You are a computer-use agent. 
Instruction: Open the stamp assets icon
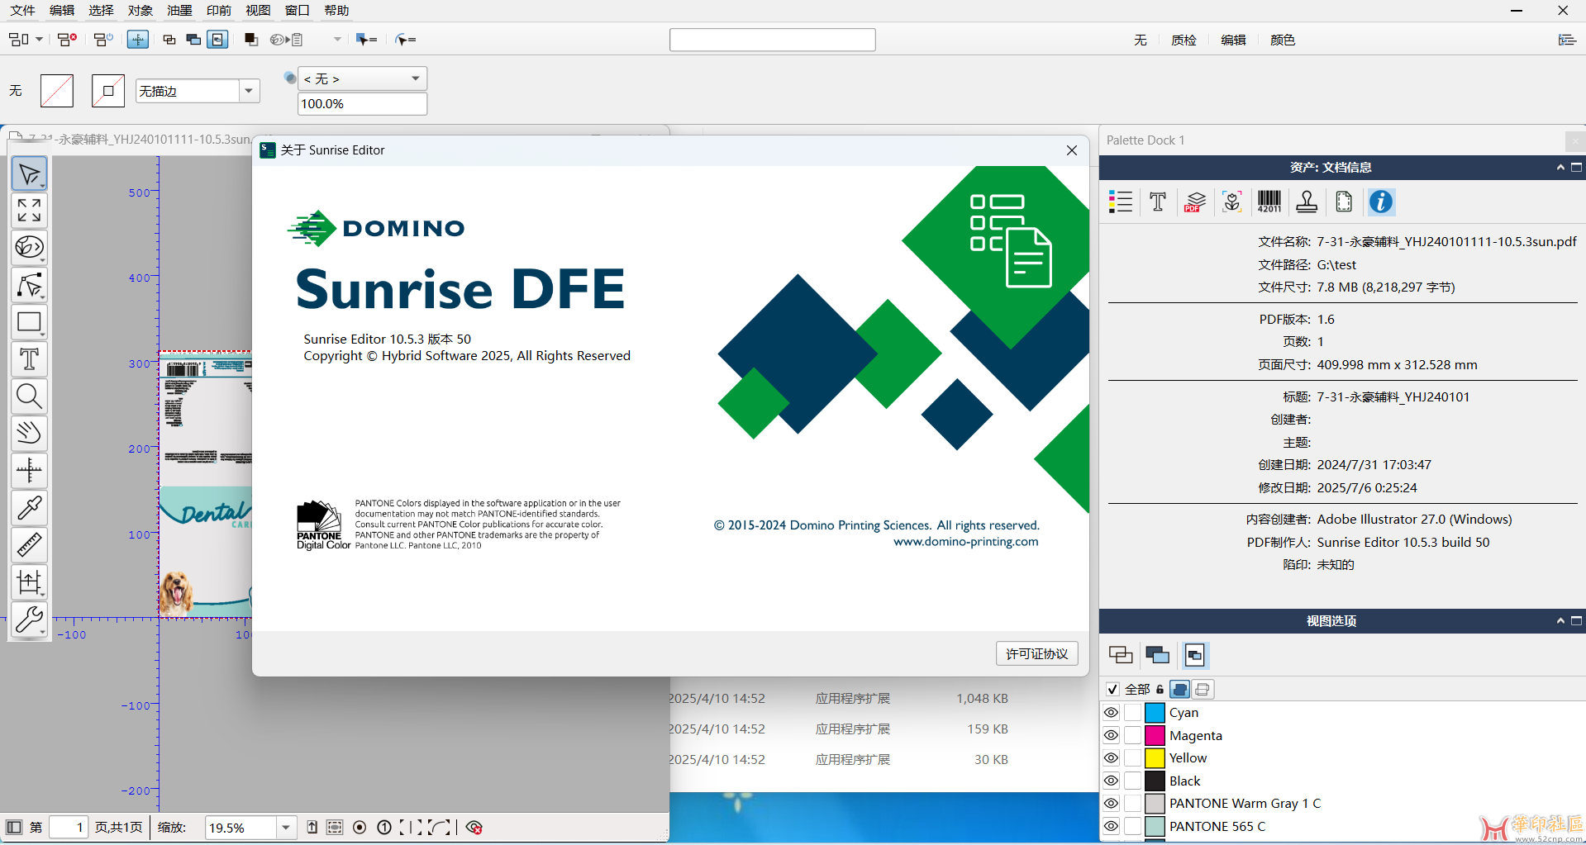[x=1307, y=202]
